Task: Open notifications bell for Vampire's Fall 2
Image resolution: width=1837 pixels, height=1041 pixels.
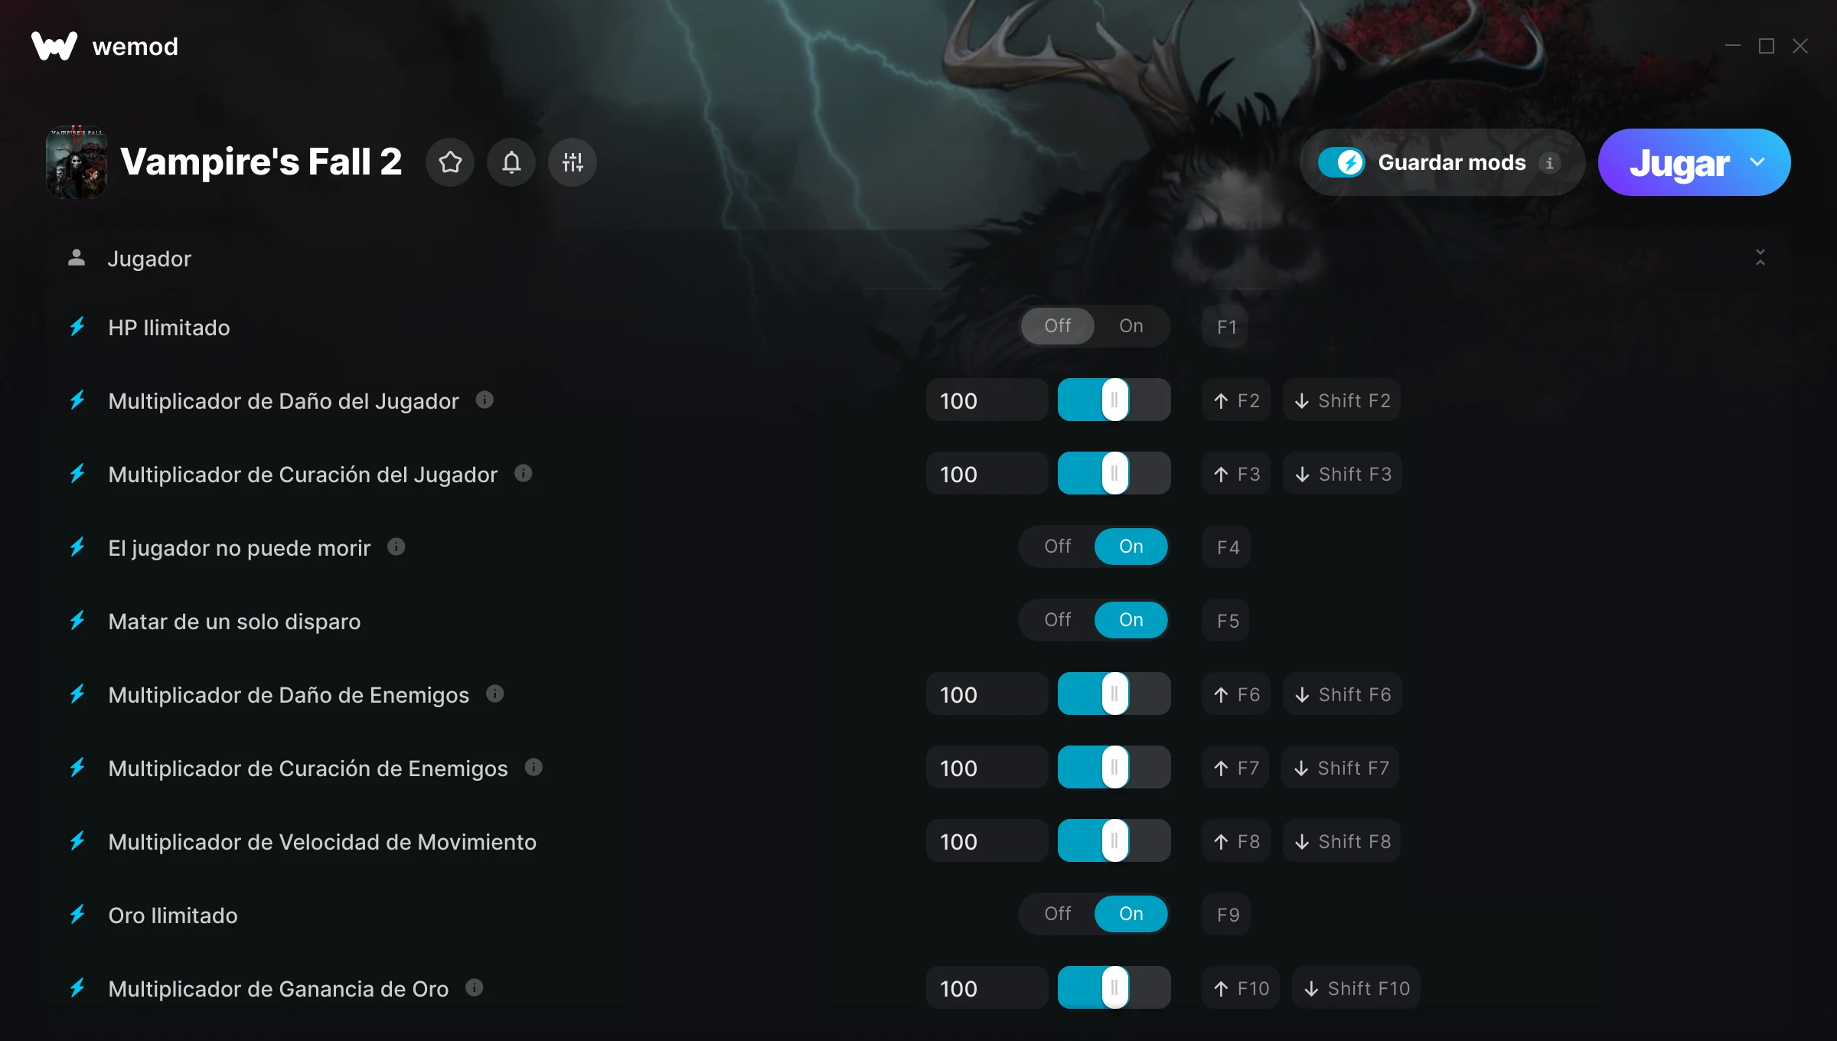Action: pos(511,162)
